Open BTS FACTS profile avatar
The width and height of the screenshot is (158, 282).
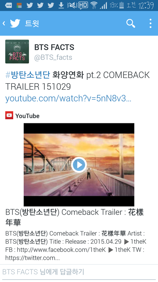coord(17,52)
